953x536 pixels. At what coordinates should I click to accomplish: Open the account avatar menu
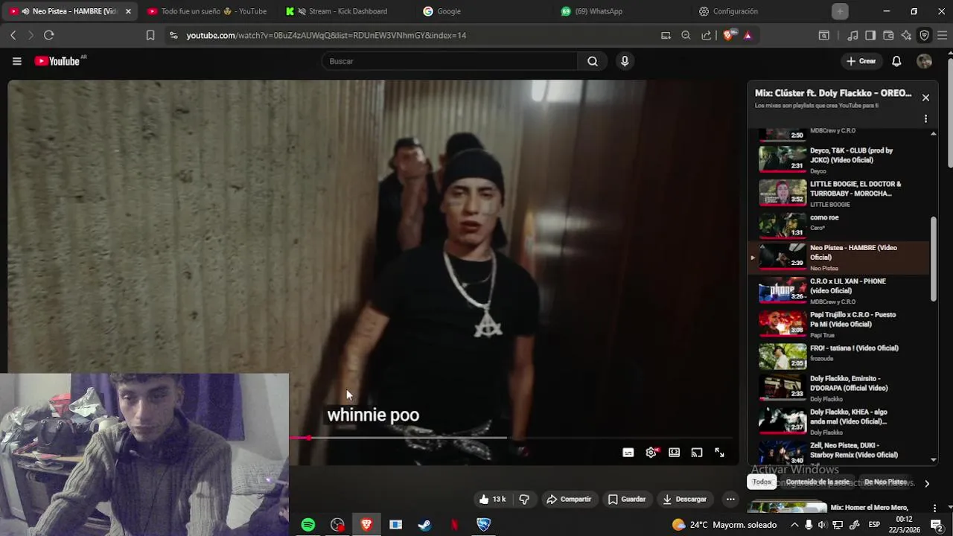pos(924,61)
